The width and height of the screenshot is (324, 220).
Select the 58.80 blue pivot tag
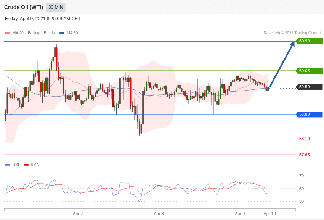(309, 114)
